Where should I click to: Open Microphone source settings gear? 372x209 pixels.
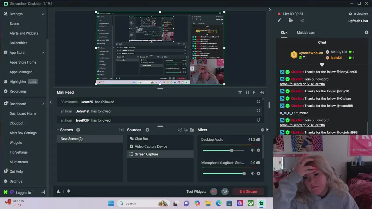pos(258,173)
